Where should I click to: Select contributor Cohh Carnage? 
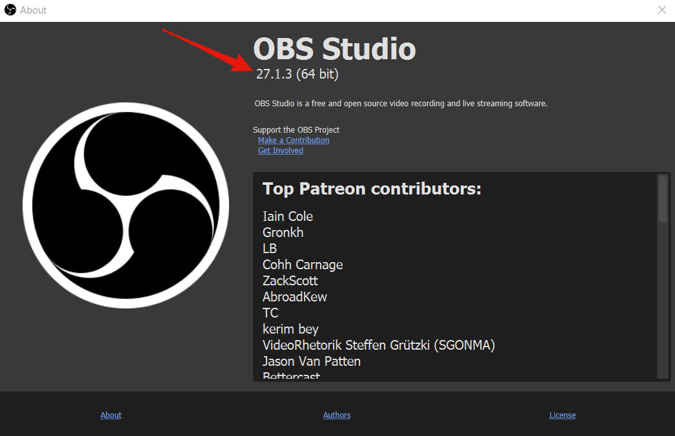(x=303, y=265)
